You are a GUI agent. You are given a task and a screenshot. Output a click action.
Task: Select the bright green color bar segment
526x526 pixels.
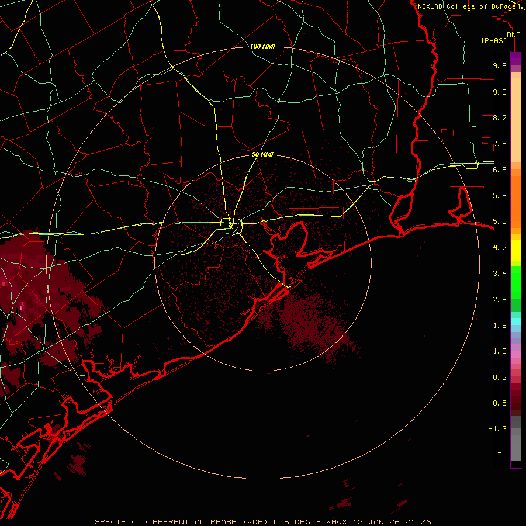[516, 282]
